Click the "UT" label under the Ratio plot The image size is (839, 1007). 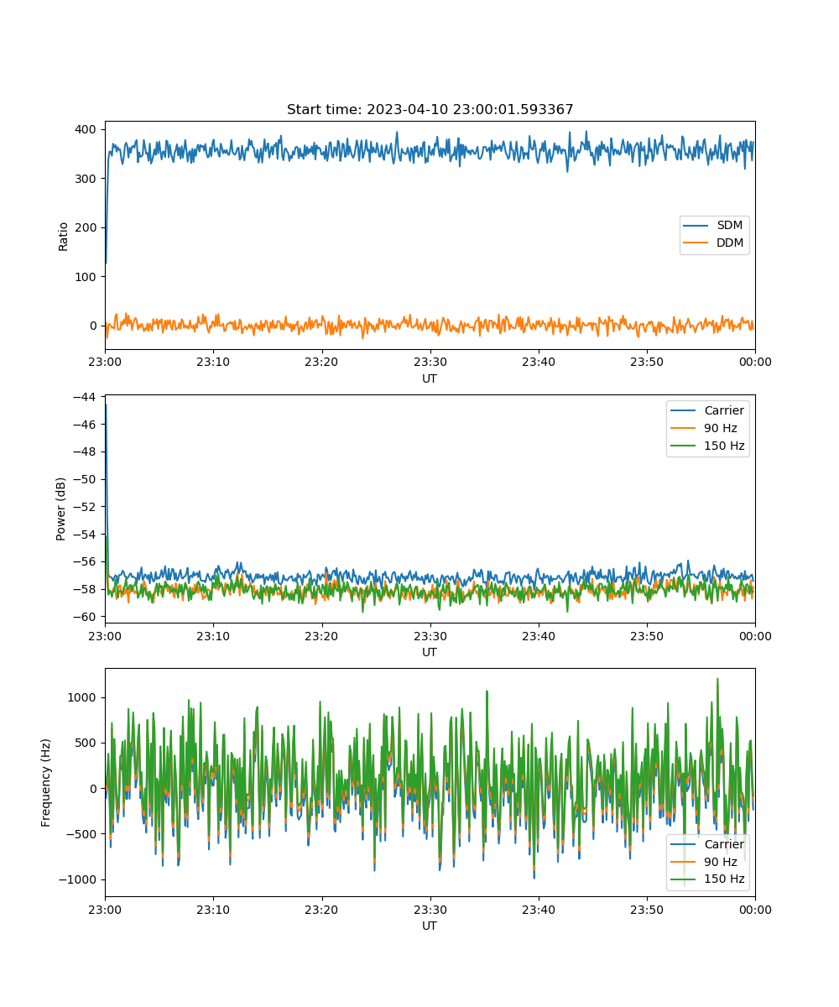[430, 378]
